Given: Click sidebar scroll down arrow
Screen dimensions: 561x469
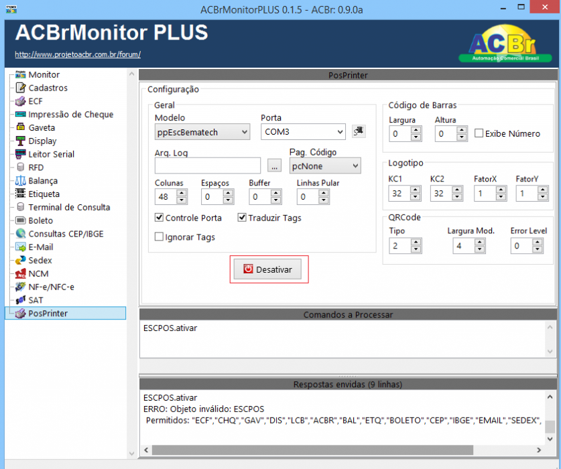Looking at the screenshot, I should (x=131, y=454).
